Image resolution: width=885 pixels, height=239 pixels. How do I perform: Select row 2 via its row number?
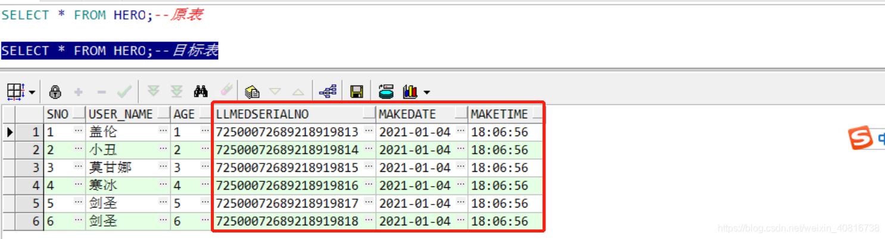(x=29, y=150)
